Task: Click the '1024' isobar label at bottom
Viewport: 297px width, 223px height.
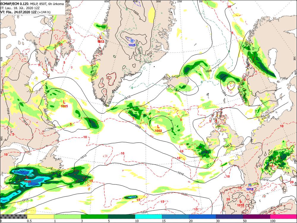Action: [x=144, y=212]
